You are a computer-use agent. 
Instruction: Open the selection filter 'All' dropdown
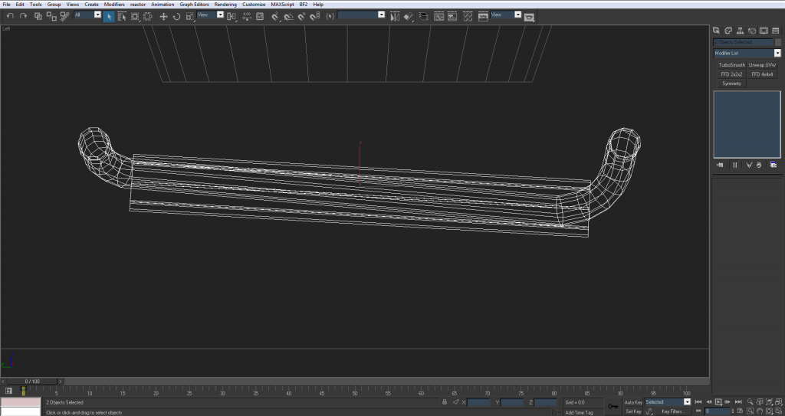[x=97, y=15]
